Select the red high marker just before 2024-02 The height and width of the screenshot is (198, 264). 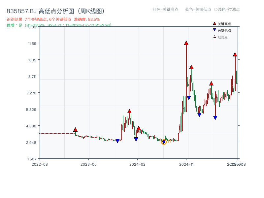139,128
